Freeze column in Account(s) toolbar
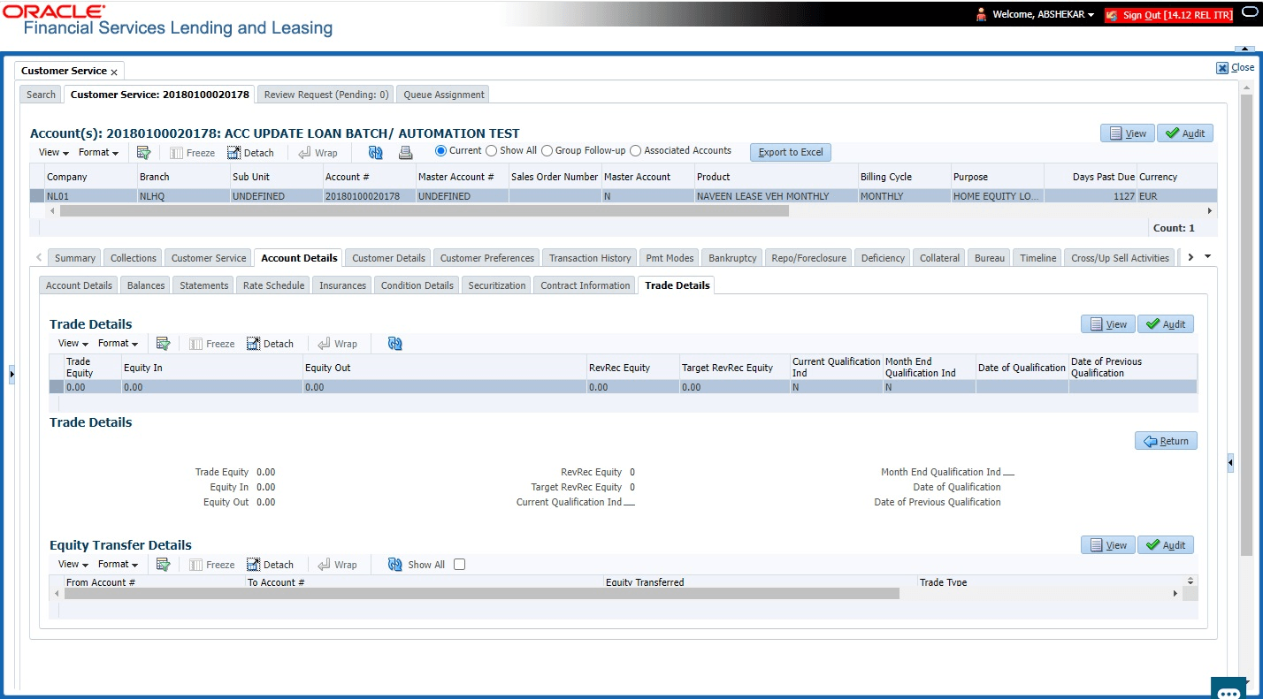Screen dimensions: 1263x699 (192, 153)
